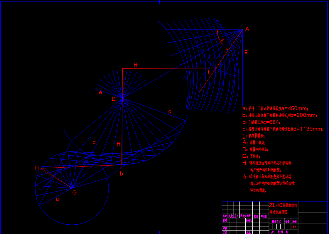Click the title text '运动轨迹简图'
329x234 pixels.
tap(278, 212)
